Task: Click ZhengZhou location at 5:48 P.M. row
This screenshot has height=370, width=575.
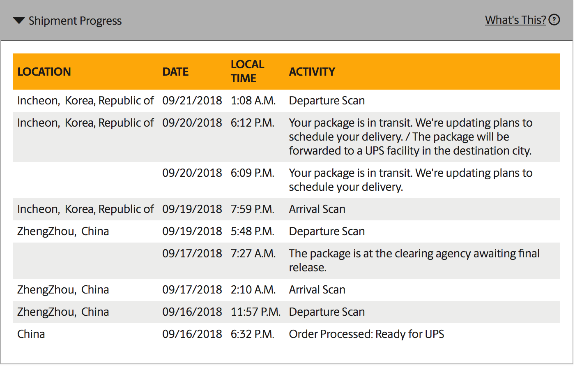Action: [63, 231]
